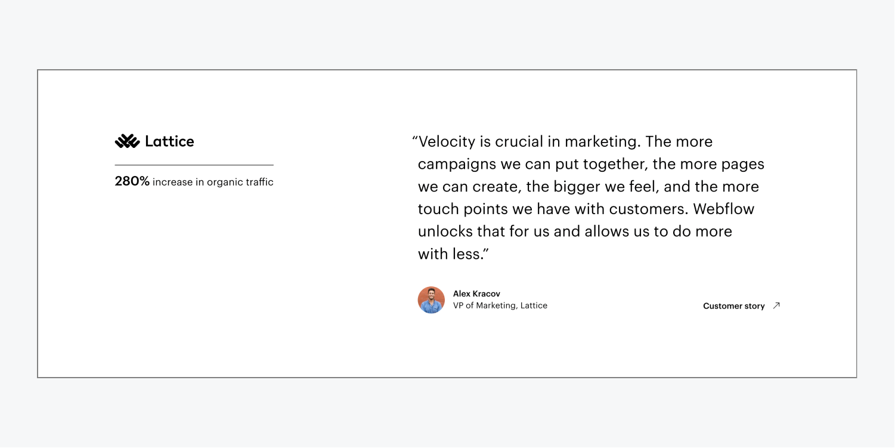Click the diagonal arrow next to Customer story

pyautogui.click(x=776, y=305)
